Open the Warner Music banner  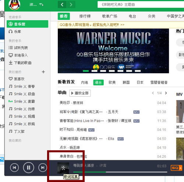(x=113, y=51)
